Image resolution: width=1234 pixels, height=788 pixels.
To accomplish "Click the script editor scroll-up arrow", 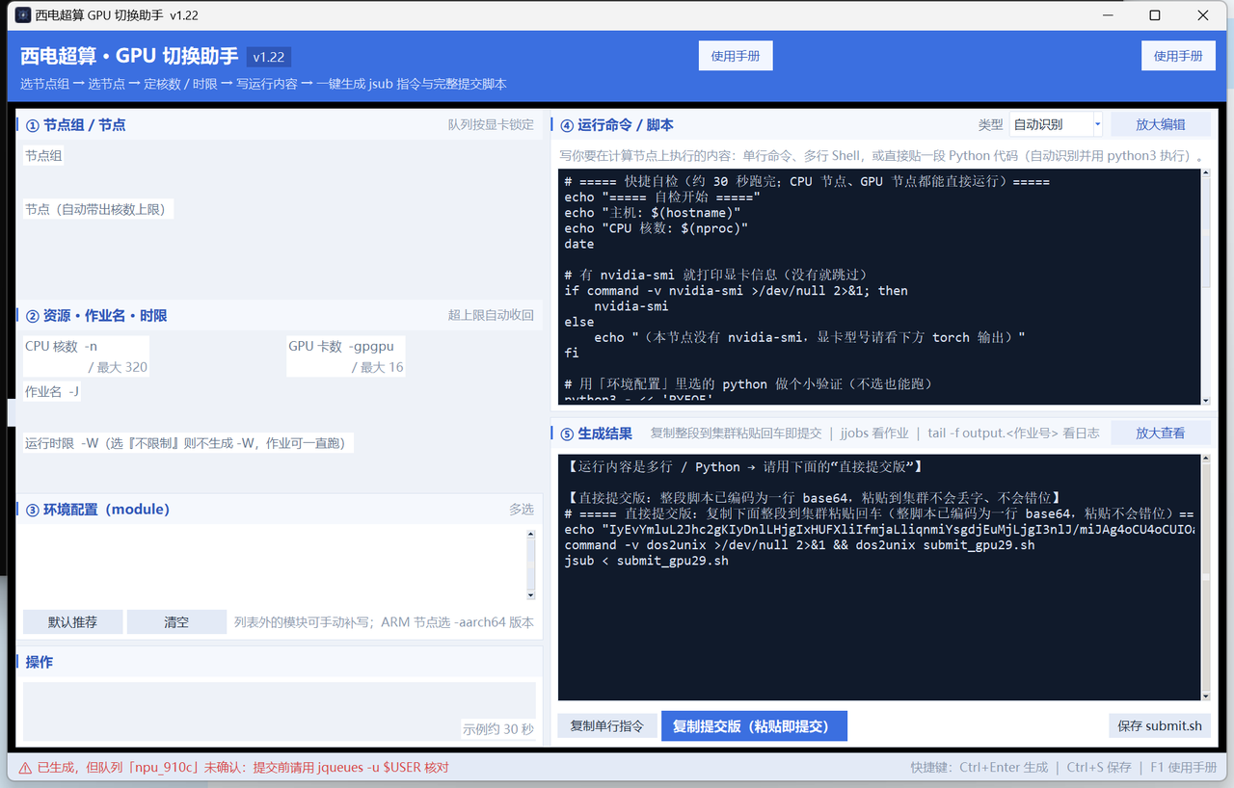I will [1206, 174].
